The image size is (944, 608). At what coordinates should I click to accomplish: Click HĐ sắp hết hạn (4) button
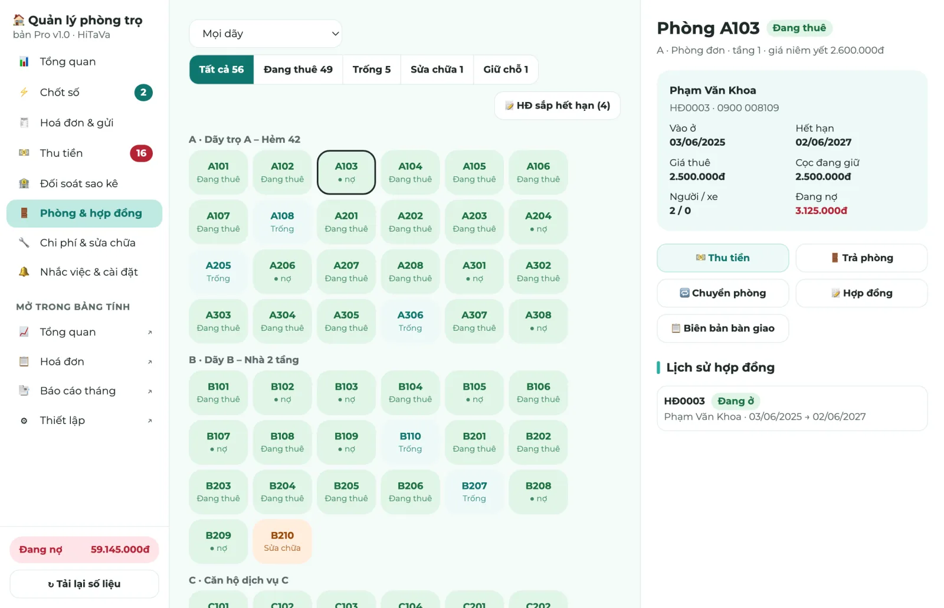557,106
